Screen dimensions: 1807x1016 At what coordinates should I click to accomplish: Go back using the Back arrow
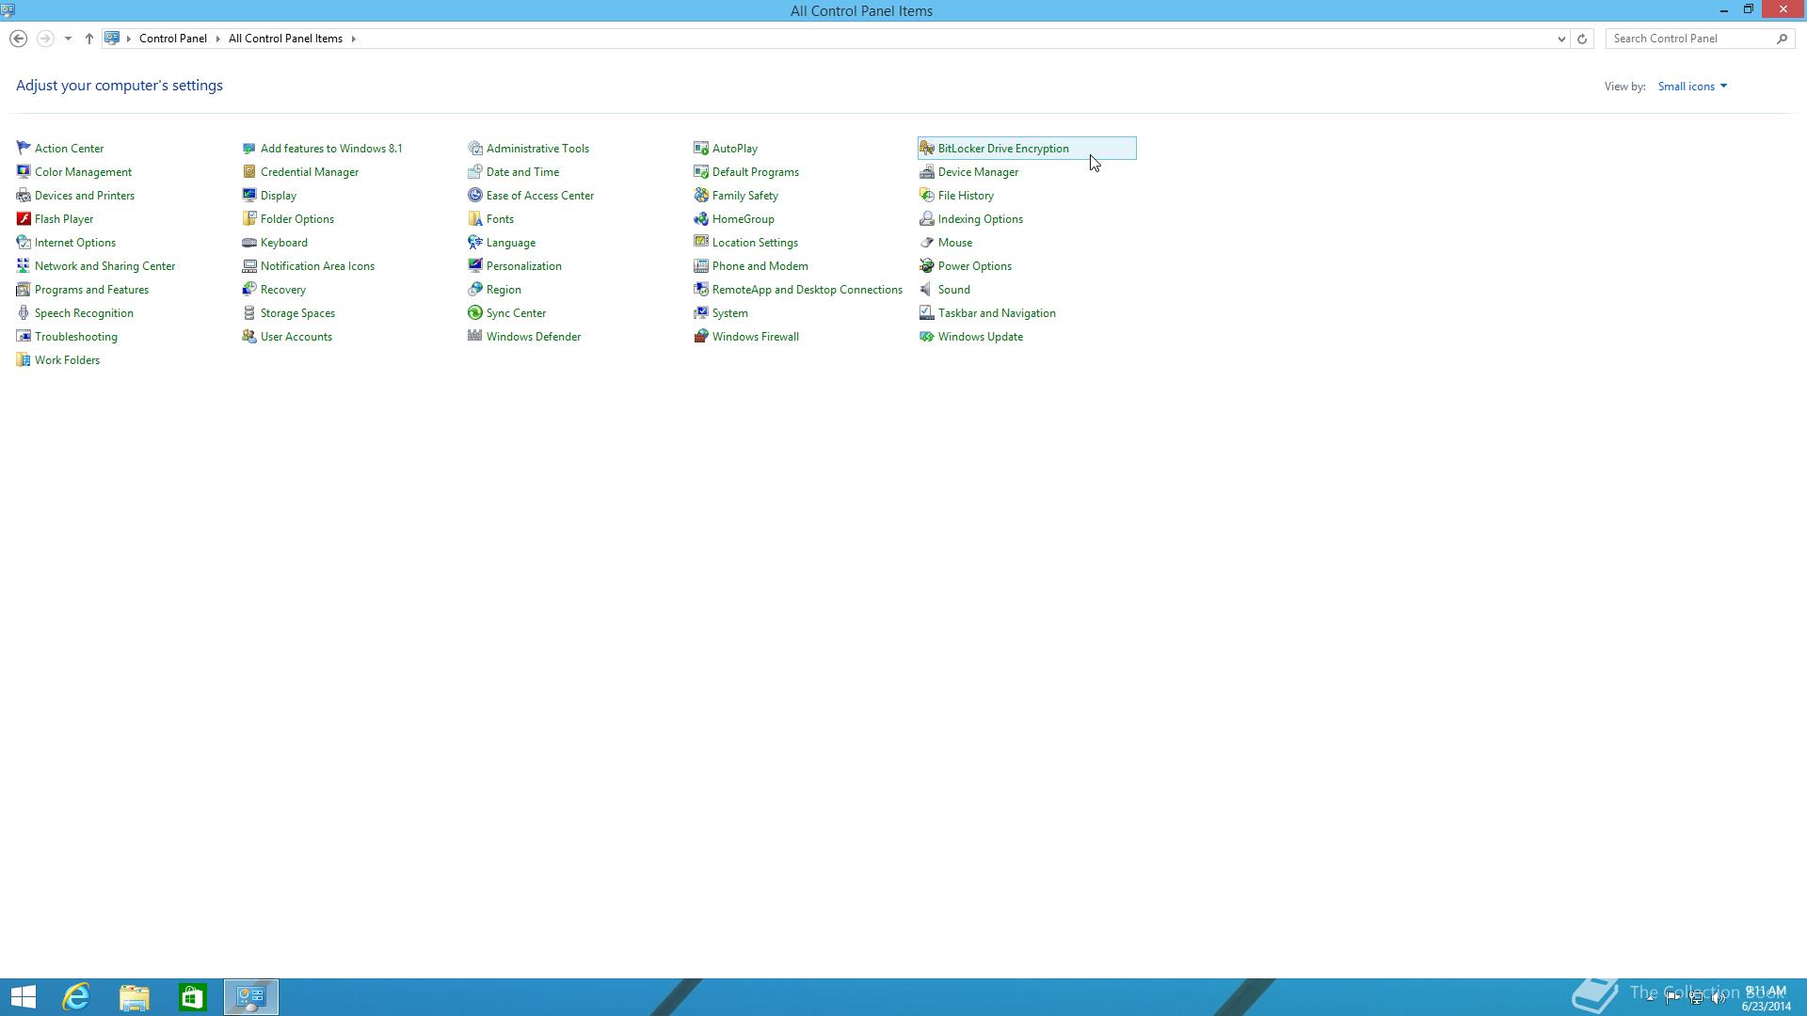pos(18,39)
